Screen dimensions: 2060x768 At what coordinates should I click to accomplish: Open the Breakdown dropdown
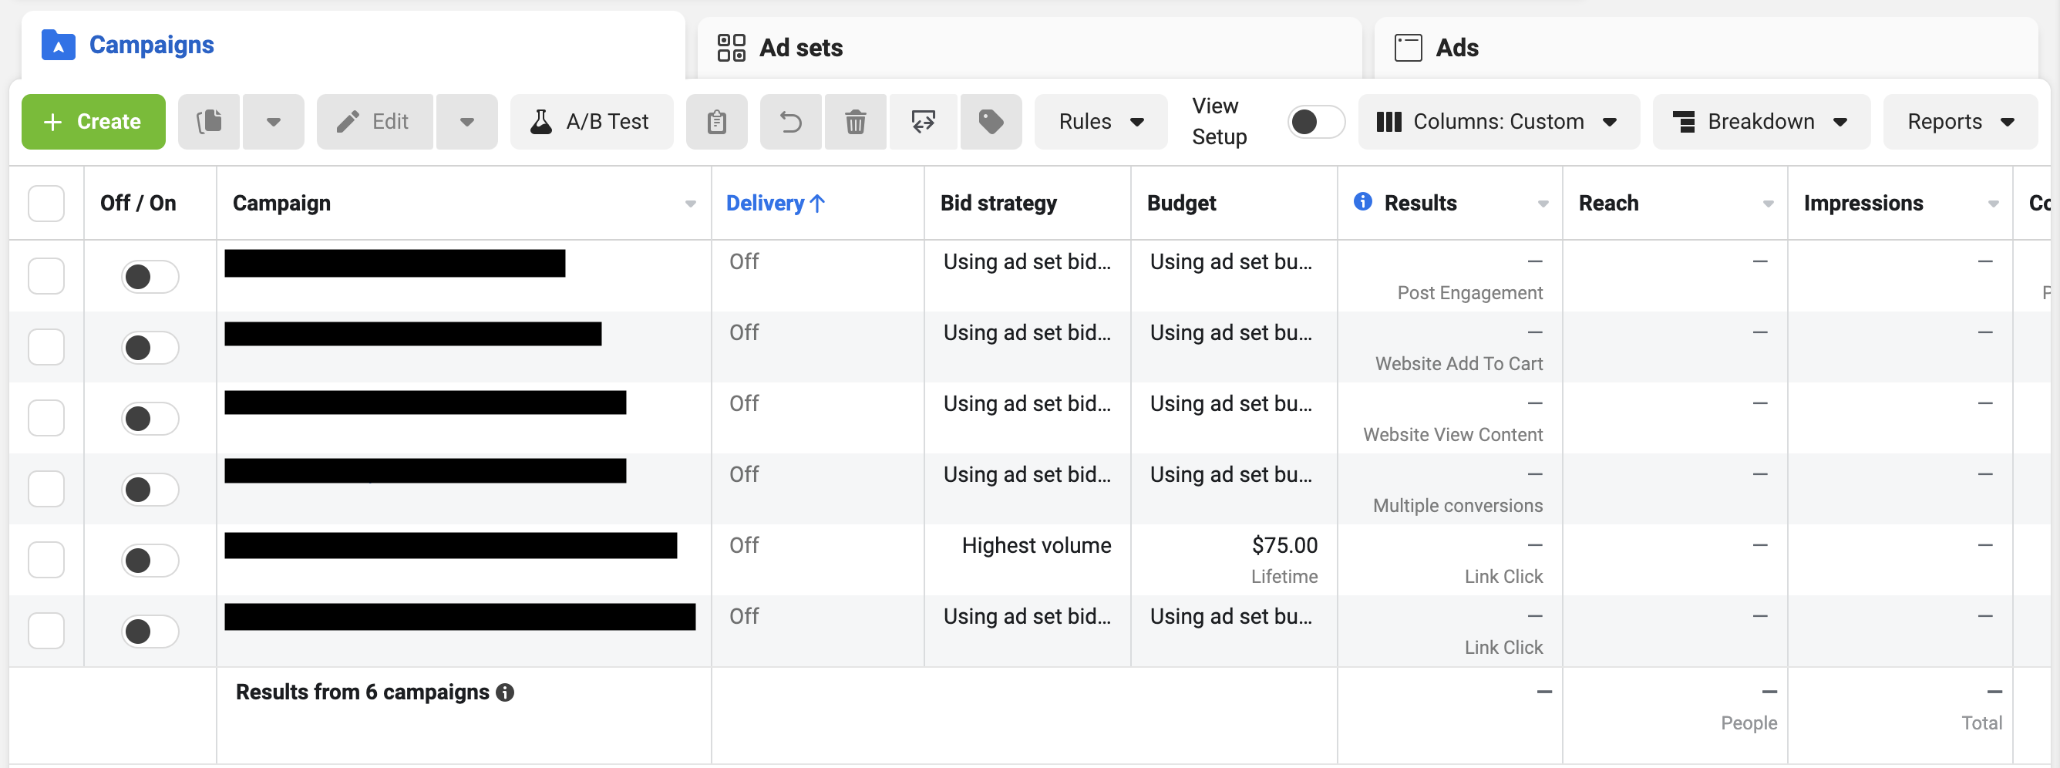pos(1761,122)
